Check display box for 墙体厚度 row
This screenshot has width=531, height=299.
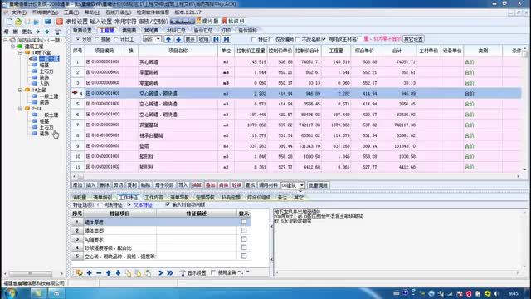[x=243, y=222]
